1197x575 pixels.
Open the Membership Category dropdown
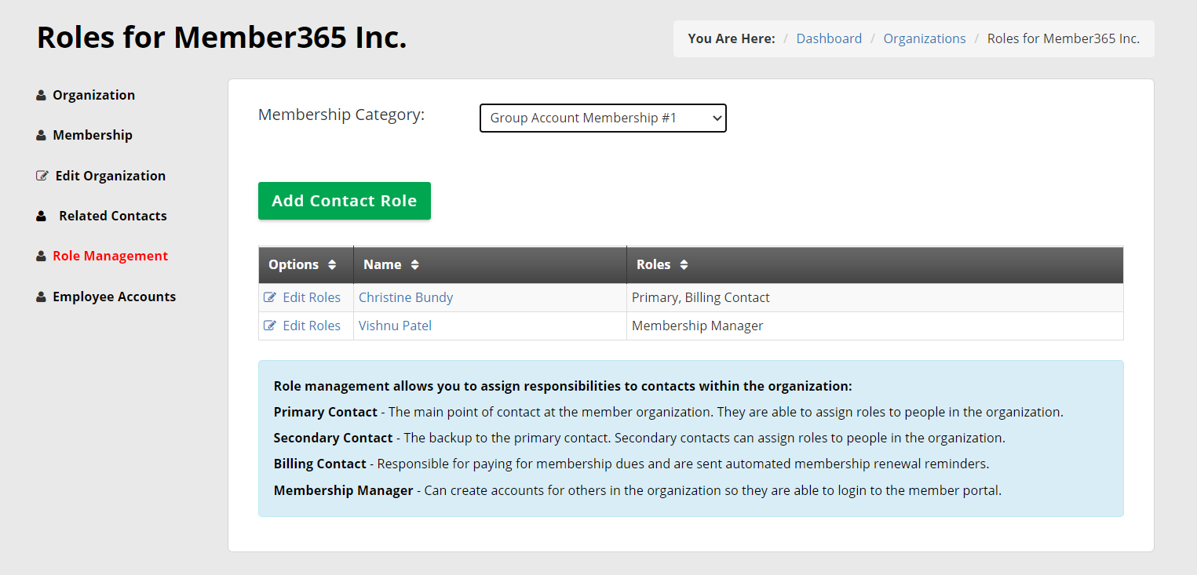coord(603,118)
